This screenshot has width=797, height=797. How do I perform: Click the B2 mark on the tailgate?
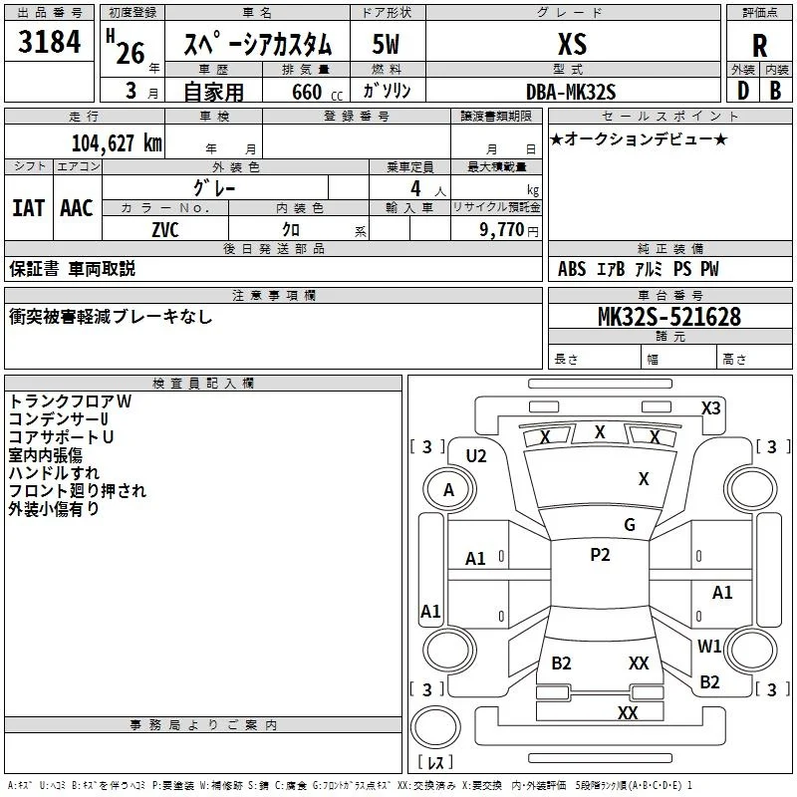pos(561,663)
